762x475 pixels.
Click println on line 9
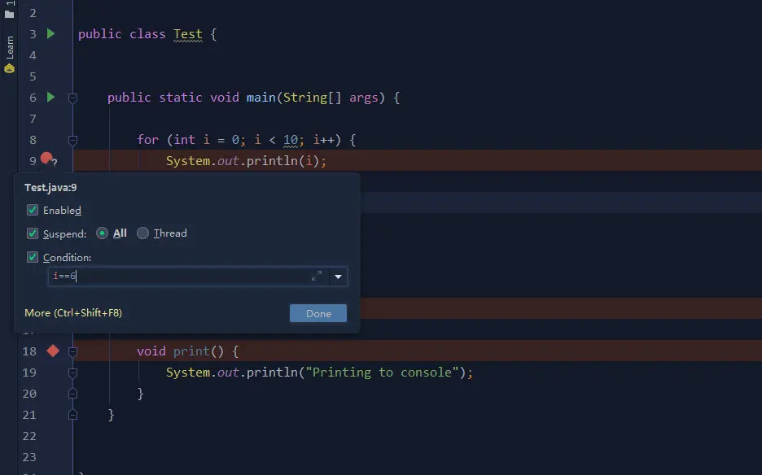pos(272,161)
